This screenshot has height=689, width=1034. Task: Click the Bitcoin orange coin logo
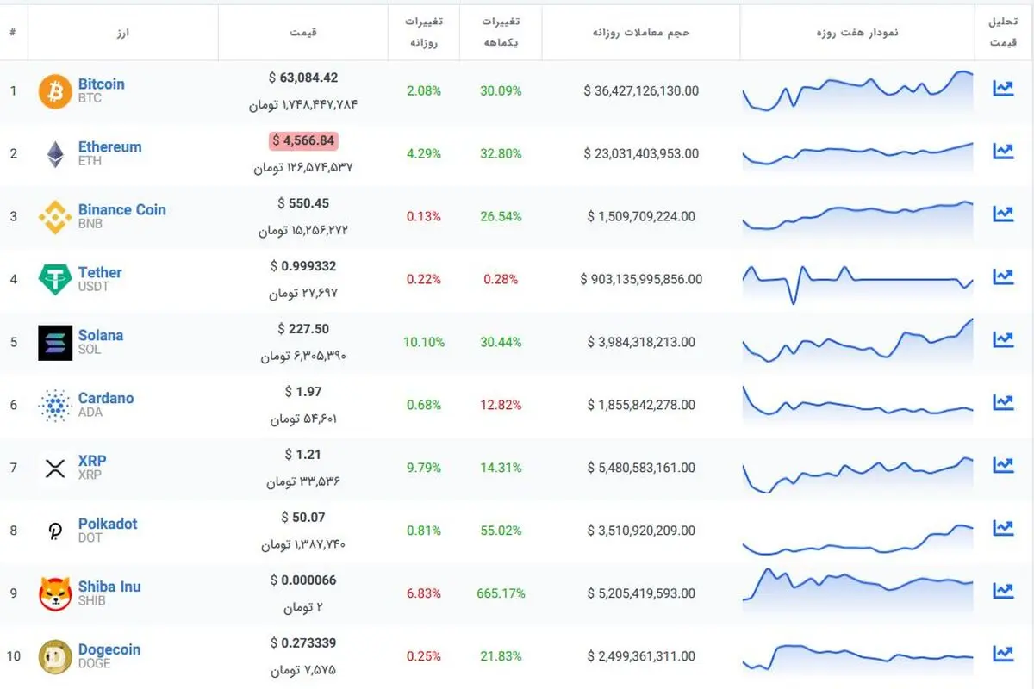pos(55,91)
